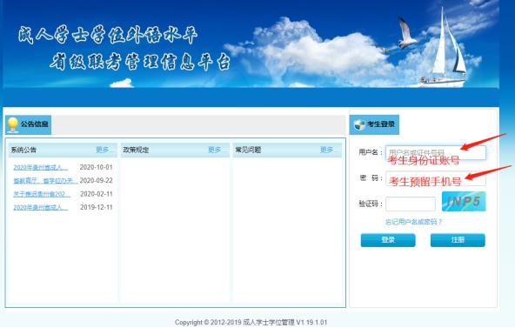Click the 政策规定 panel heading
This screenshot has width=515, height=328.
point(136,150)
